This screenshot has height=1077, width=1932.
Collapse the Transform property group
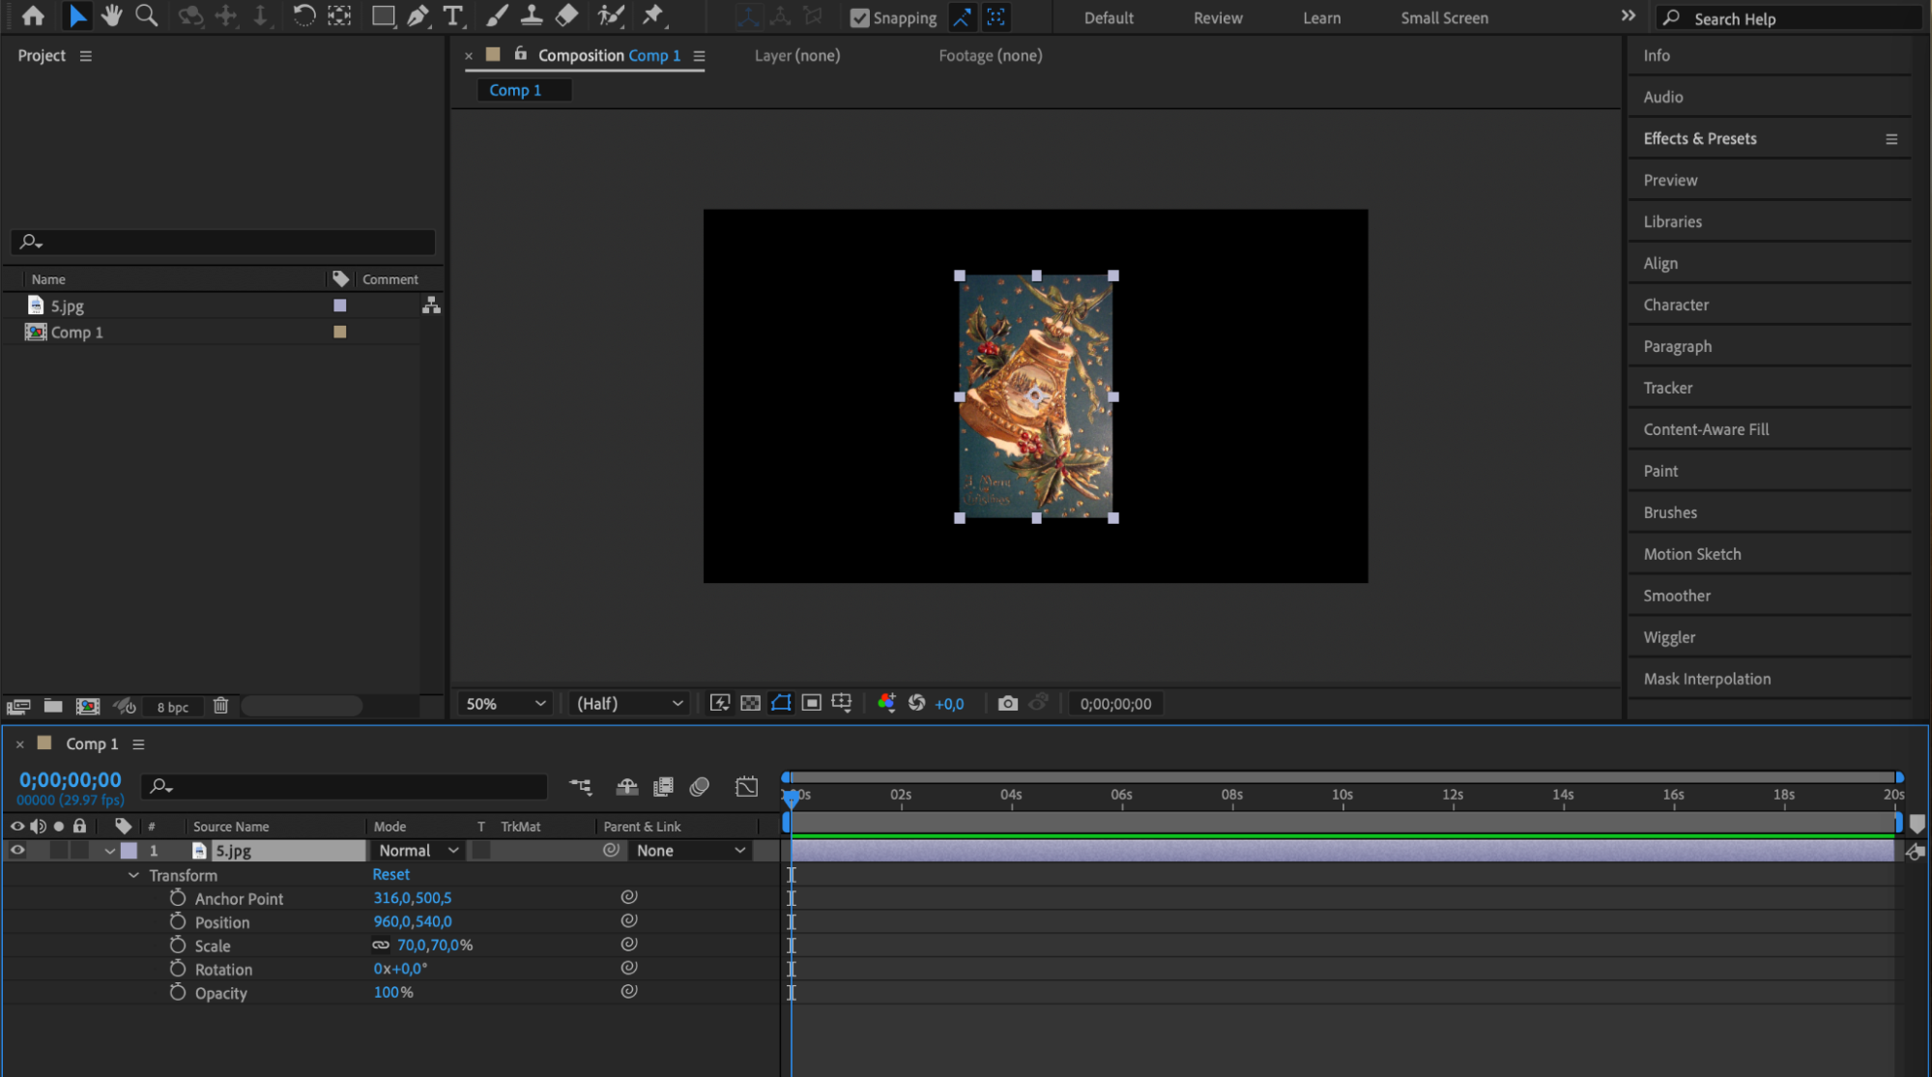133,875
